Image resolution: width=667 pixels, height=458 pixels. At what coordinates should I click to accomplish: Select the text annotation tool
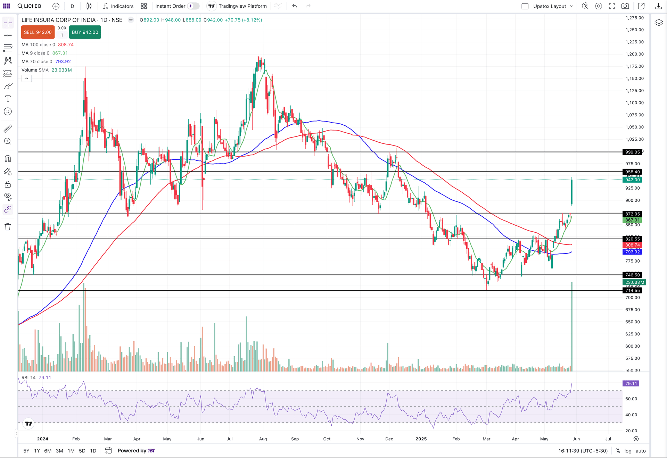pyautogui.click(x=8, y=99)
